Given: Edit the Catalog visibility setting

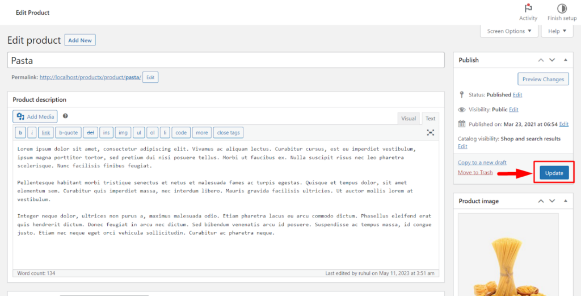Looking at the screenshot, I should [462, 146].
